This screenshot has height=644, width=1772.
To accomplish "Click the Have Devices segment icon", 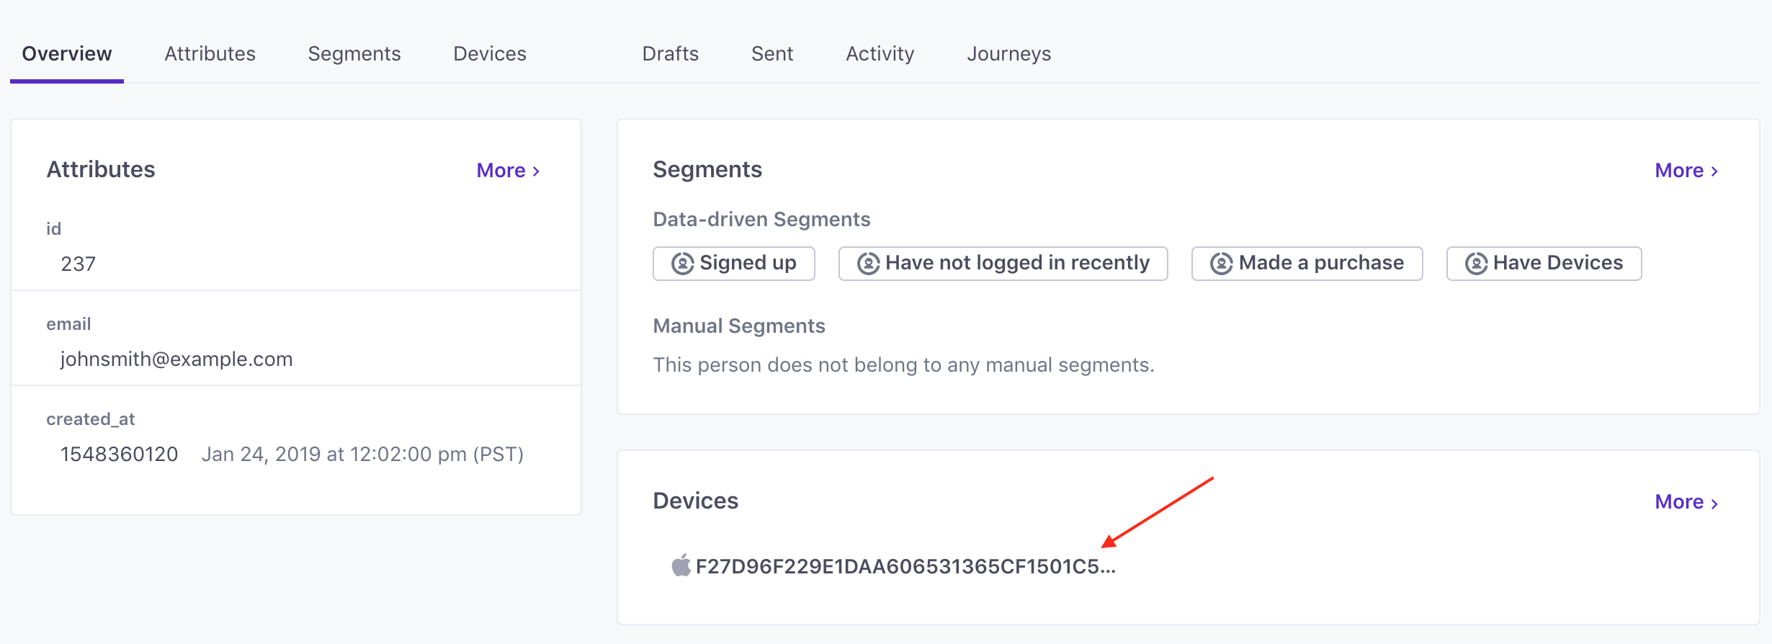I will click(x=1476, y=264).
